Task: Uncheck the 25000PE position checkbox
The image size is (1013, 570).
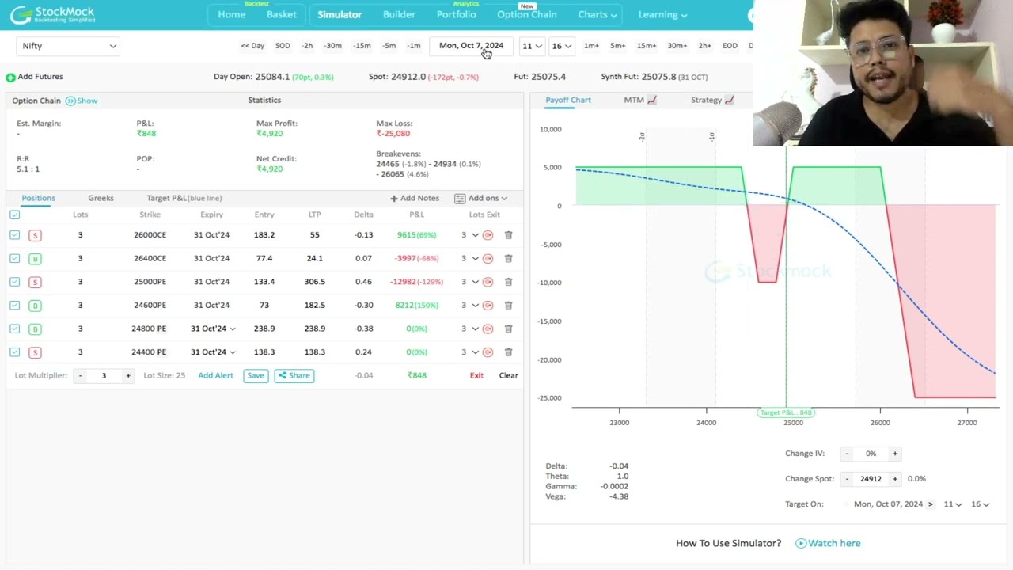Action: pos(15,282)
